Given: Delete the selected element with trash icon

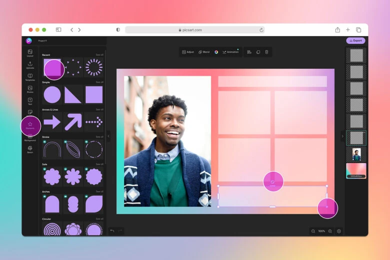Looking at the screenshot, I should [x=266, y=52].
